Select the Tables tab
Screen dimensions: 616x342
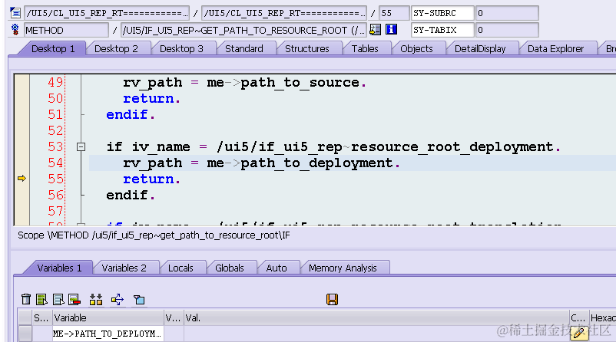[x=365, y=48]
